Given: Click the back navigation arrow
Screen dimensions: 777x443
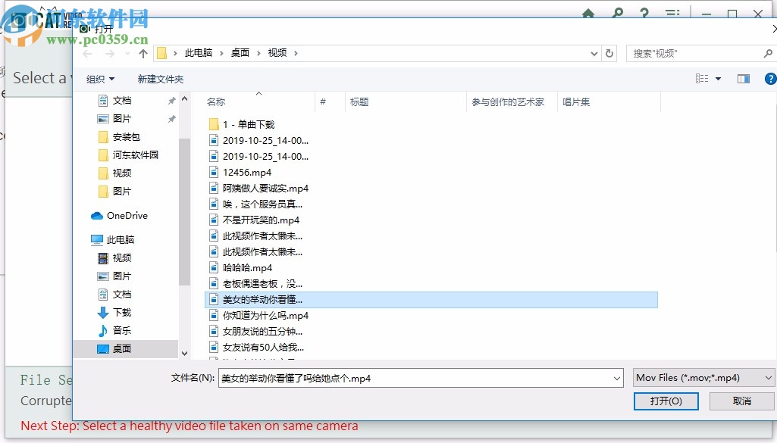Looking at the screenshot, I should (x=88, y=54).
